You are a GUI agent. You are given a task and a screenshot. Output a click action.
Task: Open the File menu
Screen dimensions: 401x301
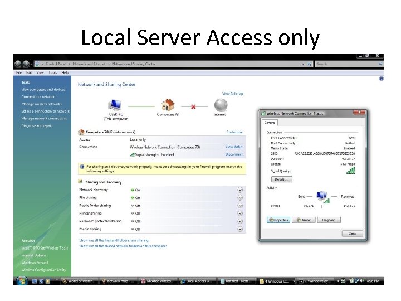click(x=19, y=72)
